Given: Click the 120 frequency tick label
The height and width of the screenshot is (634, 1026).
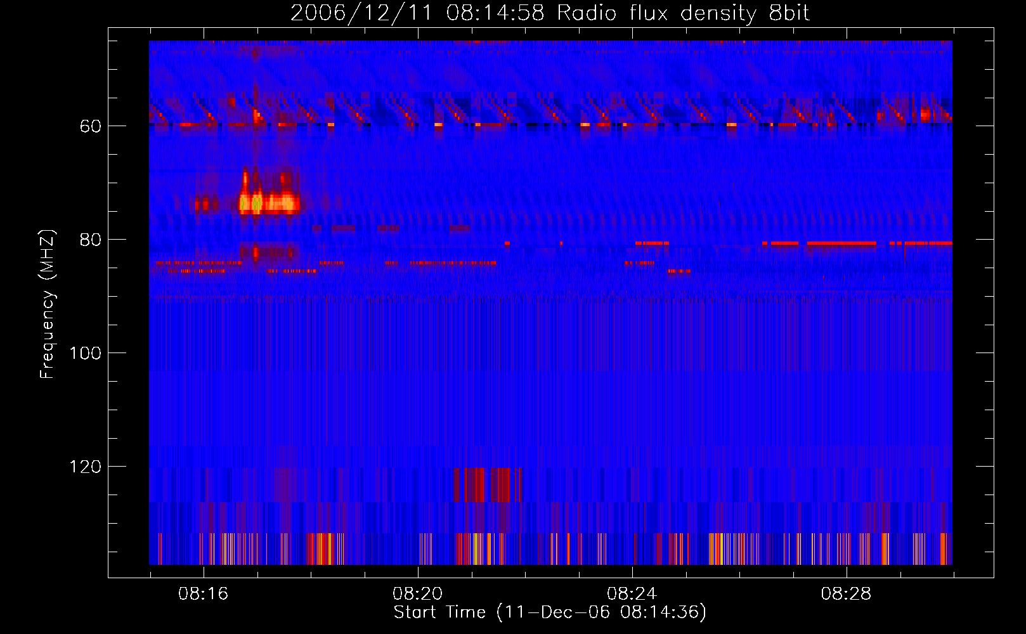Looking at the screenshot, I should tap(85, 467).
